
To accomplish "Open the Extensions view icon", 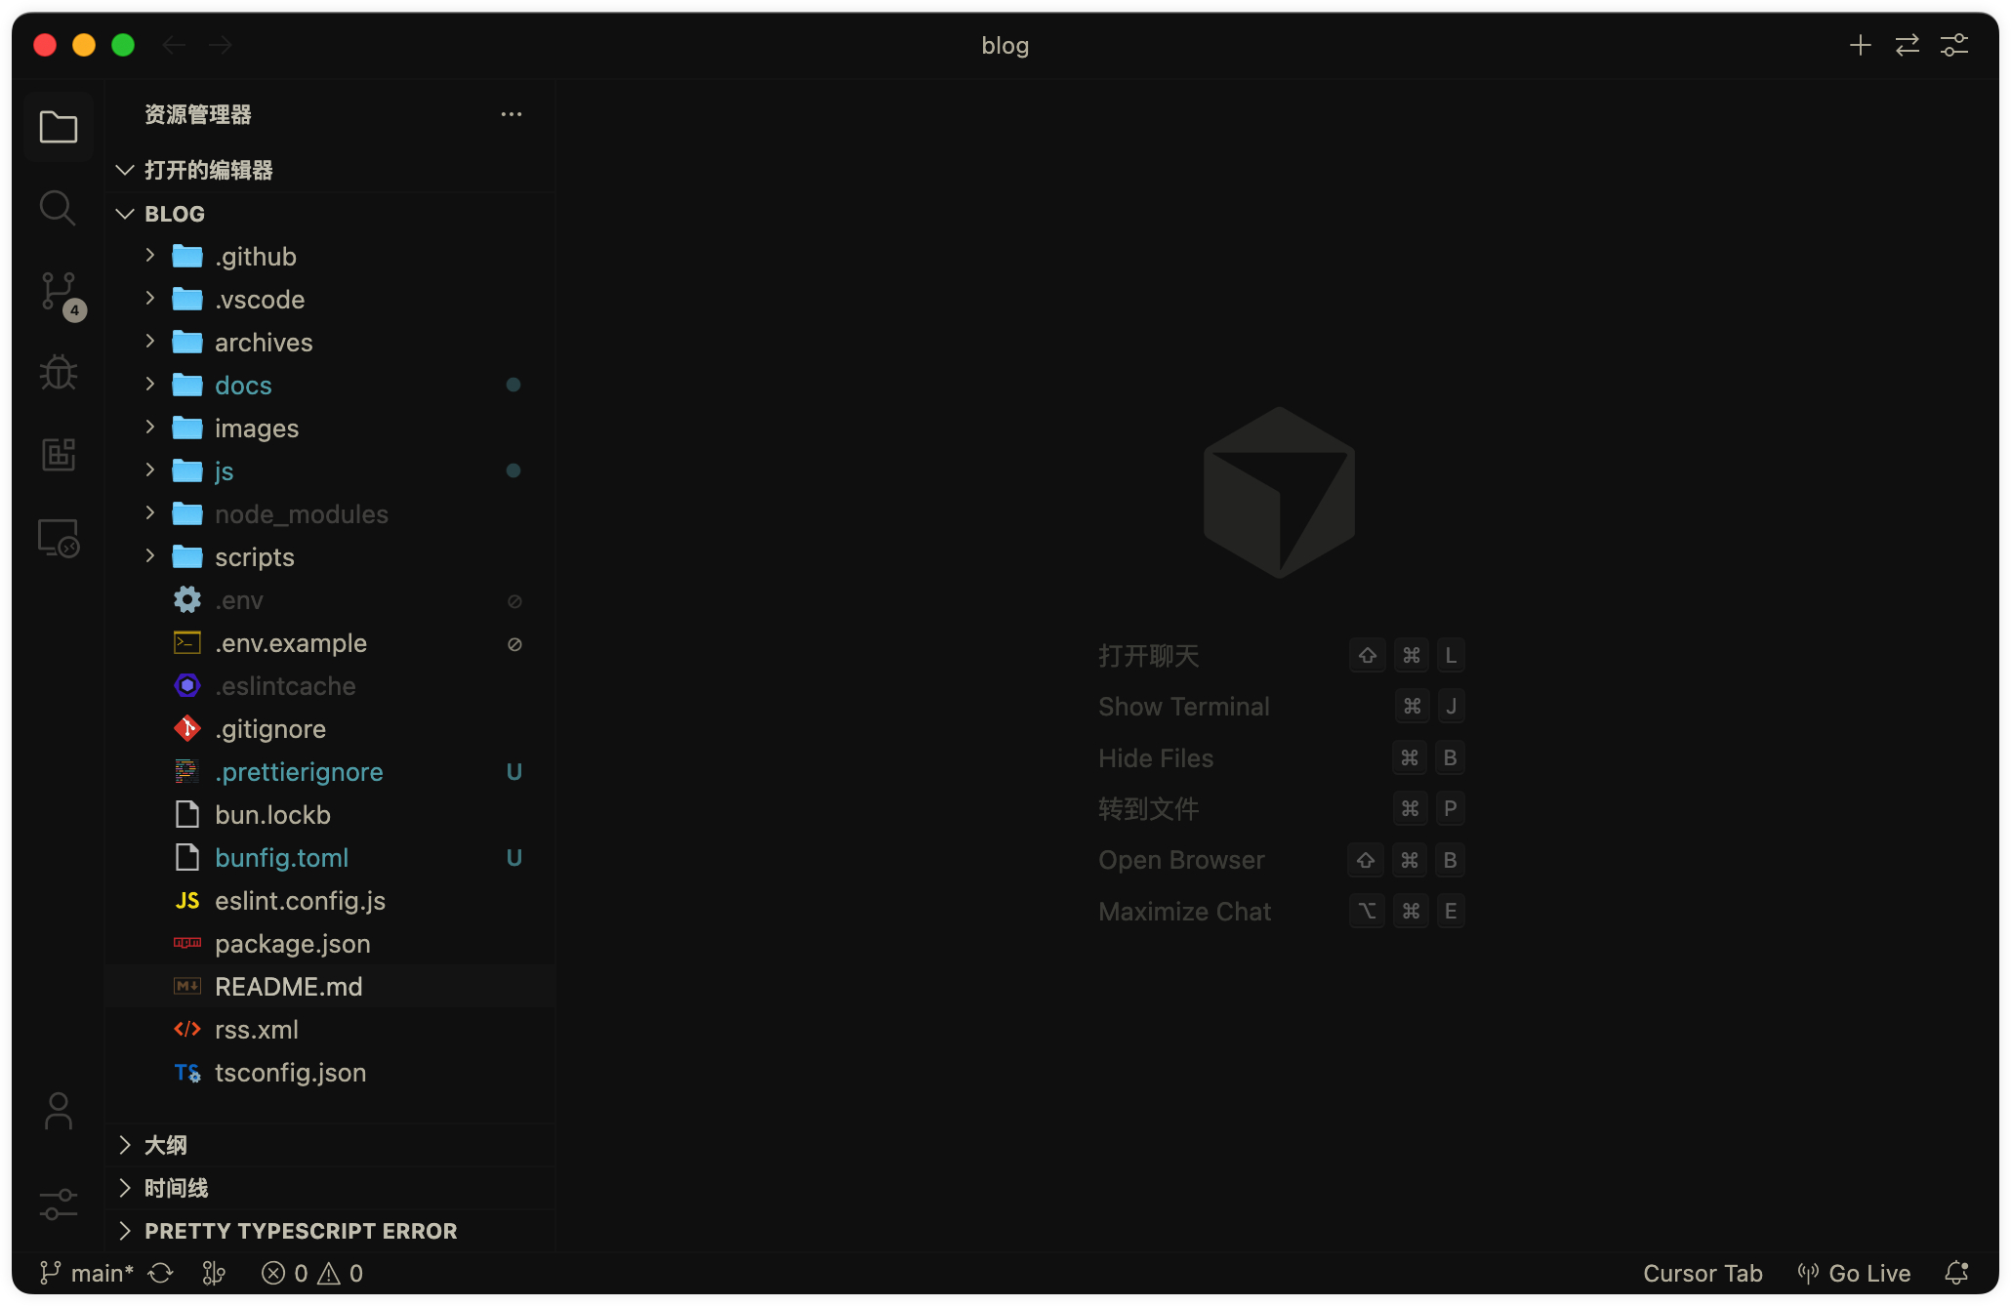I will point(59,454).
